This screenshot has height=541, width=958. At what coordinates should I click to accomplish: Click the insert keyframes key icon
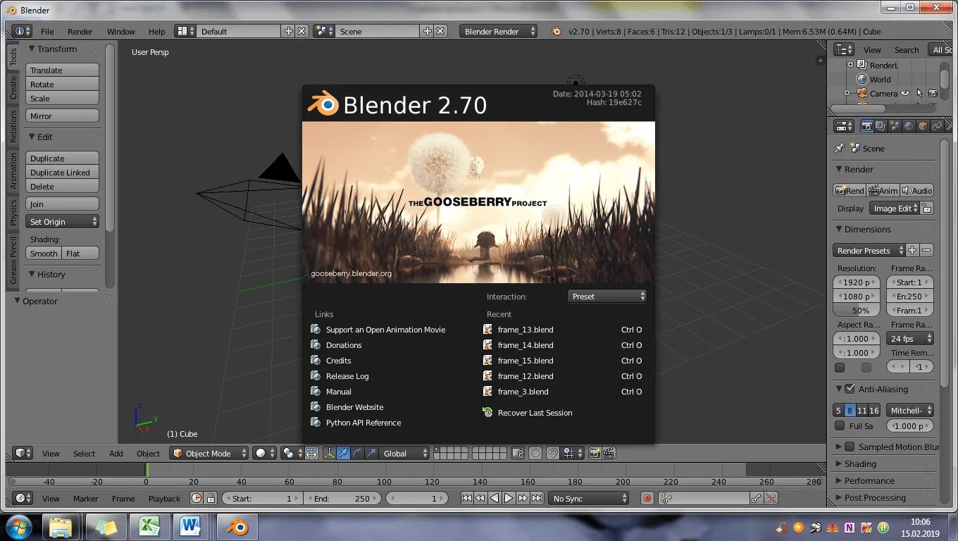[x=757, y=498]
